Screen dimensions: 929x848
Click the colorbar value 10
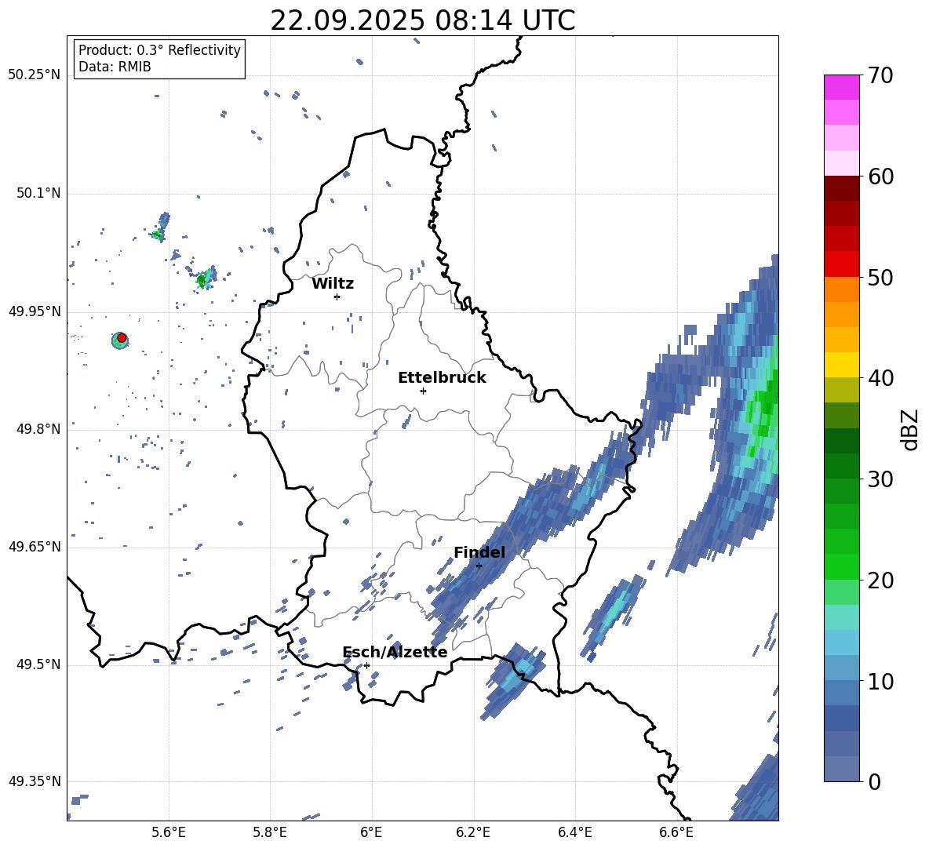[880, 681]
